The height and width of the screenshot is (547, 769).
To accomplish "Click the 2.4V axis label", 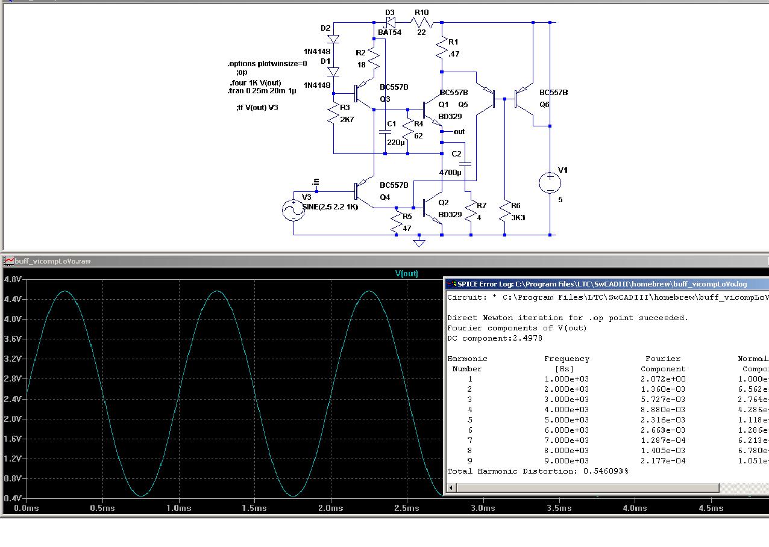I will (13, 400).
